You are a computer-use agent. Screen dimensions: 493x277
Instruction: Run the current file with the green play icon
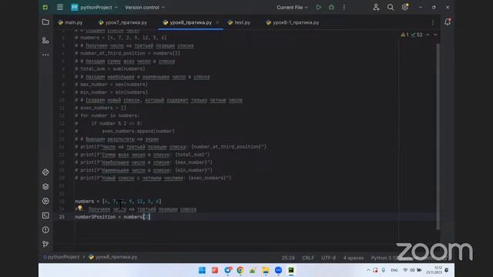pyautogui.click(x=318, y=7)
